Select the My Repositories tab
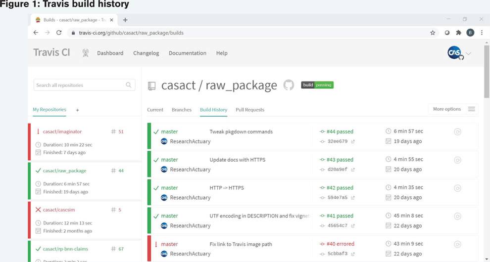The width and height of the screenshot is (490, 262). tap(49, 109)
